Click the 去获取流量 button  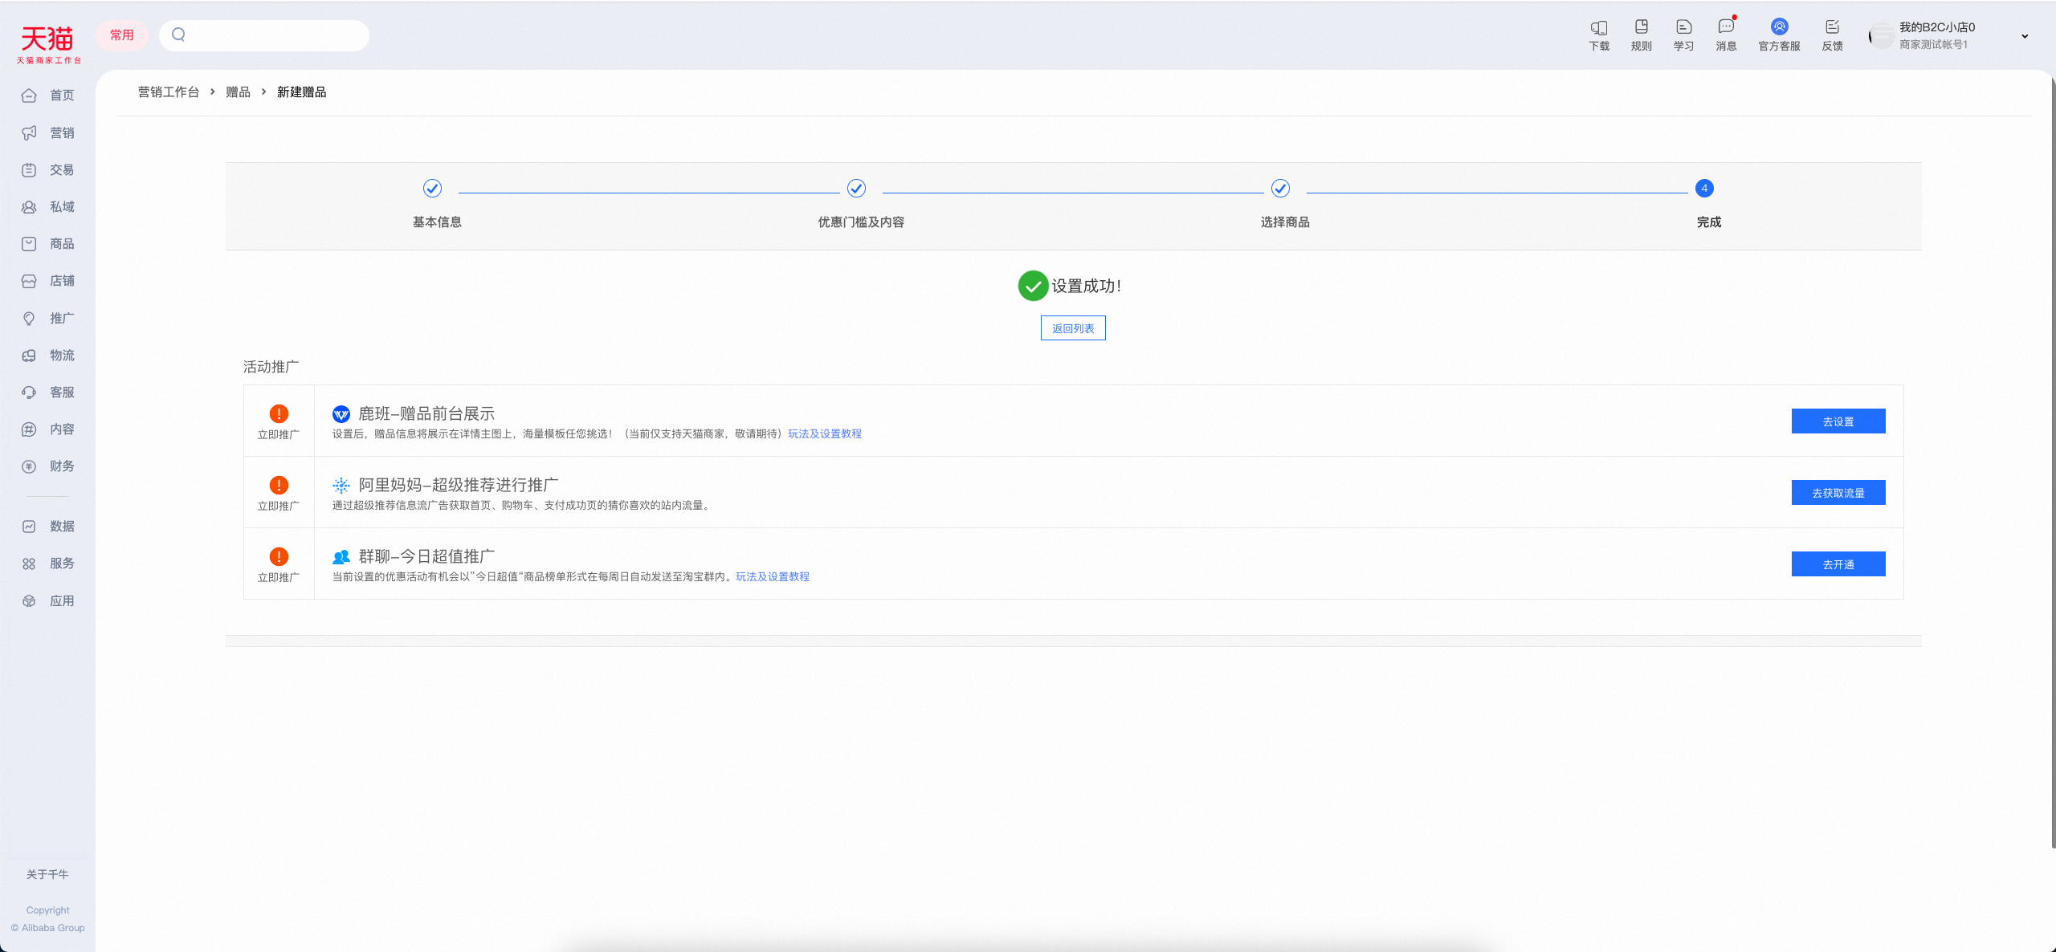(1838, 493)
